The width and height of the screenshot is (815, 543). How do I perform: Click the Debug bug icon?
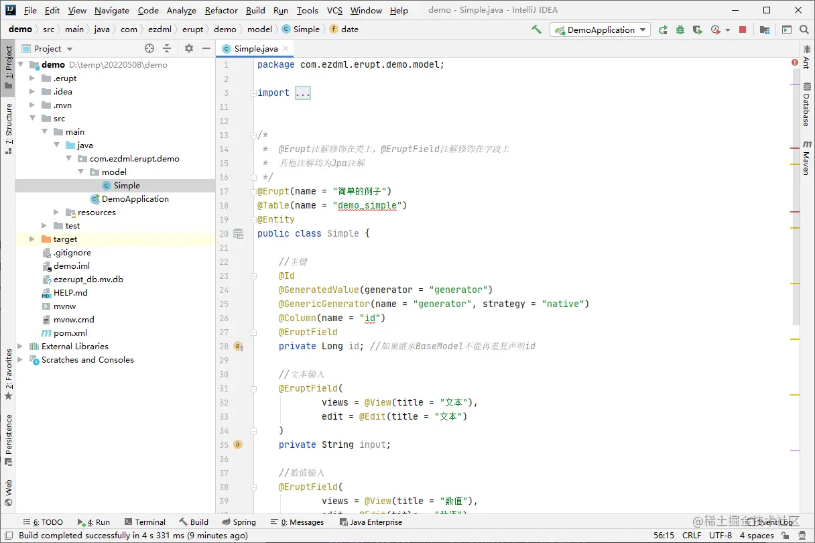680,29
